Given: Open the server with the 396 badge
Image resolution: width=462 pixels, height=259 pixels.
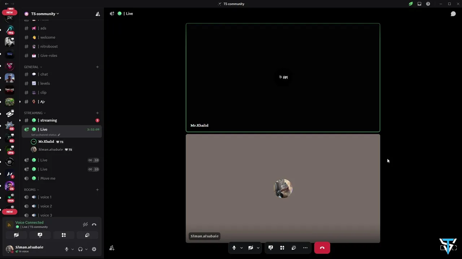Looking at the screenshot, I should point(10,150).
